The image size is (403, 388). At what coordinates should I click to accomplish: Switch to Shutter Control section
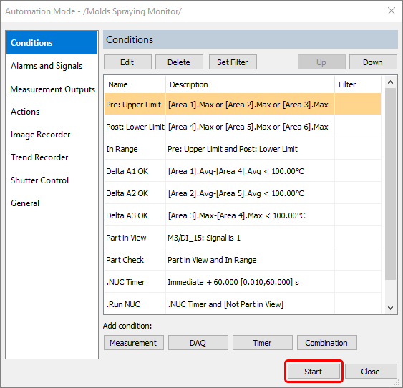pyautogui.click(x=39, y=180)
